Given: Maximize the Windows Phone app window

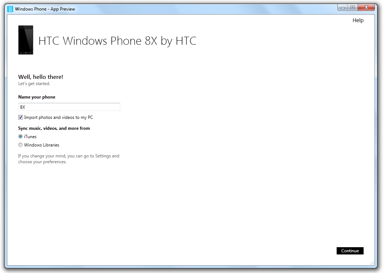Looking at the screenshot, I should 353,8.
